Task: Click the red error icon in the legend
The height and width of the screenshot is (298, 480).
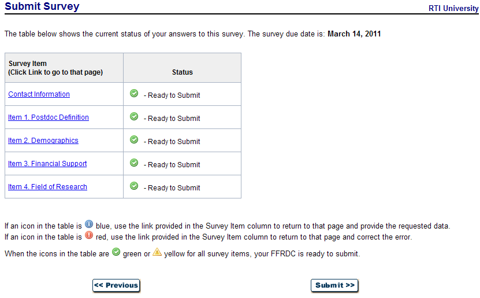Action: (89, 236)
